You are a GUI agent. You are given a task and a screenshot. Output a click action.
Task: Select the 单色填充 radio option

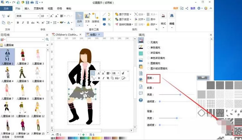coord(148,48)
